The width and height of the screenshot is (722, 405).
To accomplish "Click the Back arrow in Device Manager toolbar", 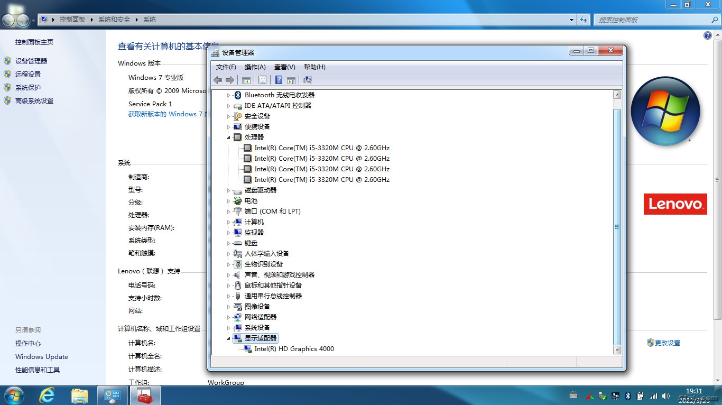I will [218, 80].
